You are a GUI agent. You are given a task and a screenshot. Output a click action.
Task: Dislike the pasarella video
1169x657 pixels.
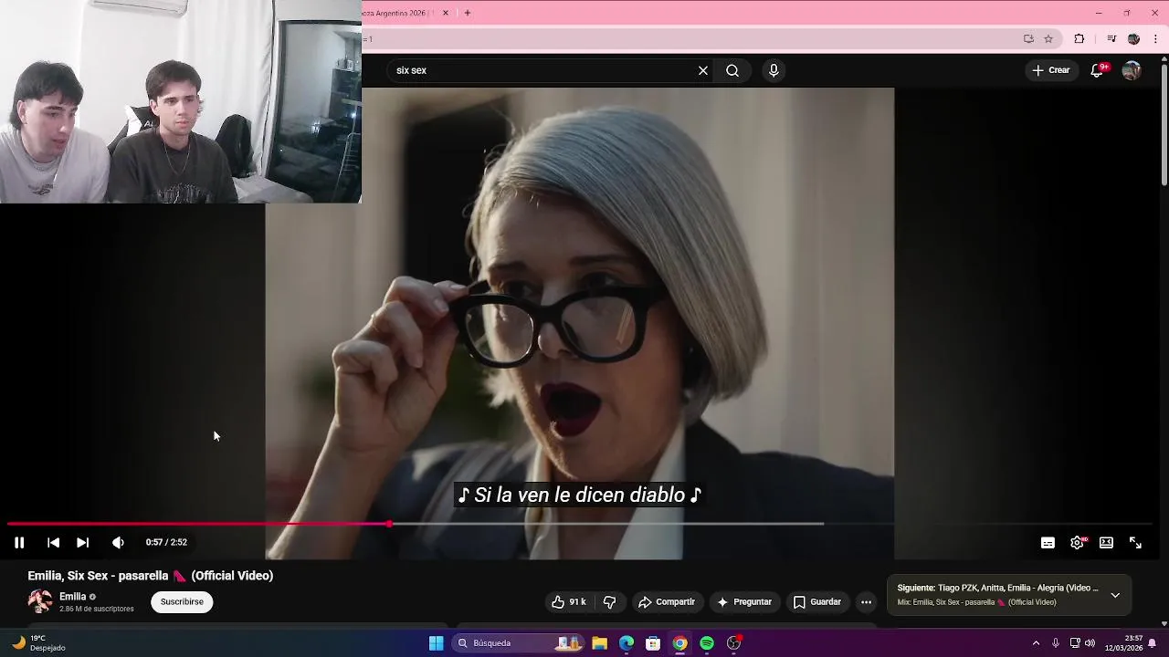609,602
